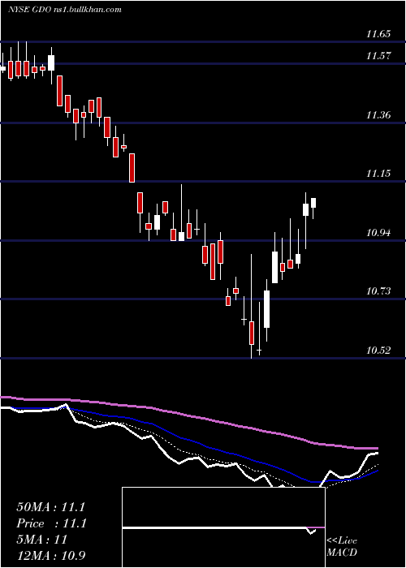Click the 10.73 price level label
This screenshot has height=568, width=406.
coord(378,291)
